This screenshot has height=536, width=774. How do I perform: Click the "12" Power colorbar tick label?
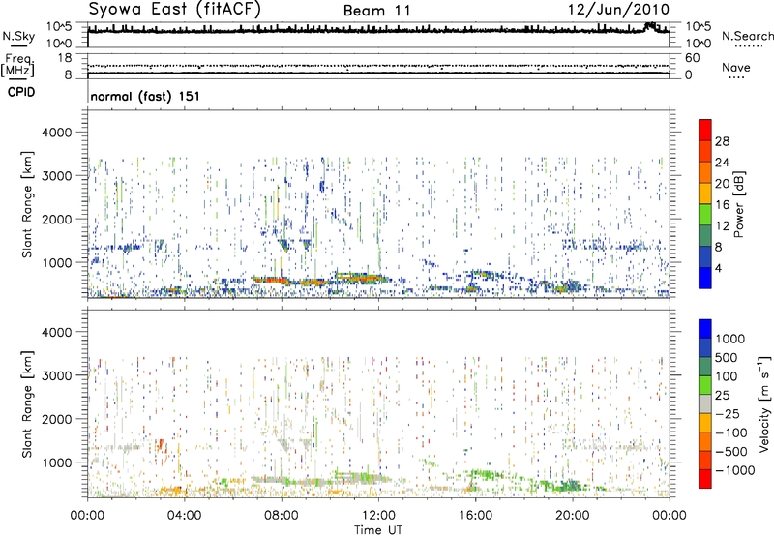722,226
